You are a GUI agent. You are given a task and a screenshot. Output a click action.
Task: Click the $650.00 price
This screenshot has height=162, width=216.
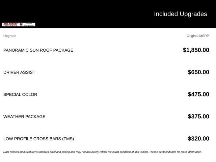[x=198, y=72]
